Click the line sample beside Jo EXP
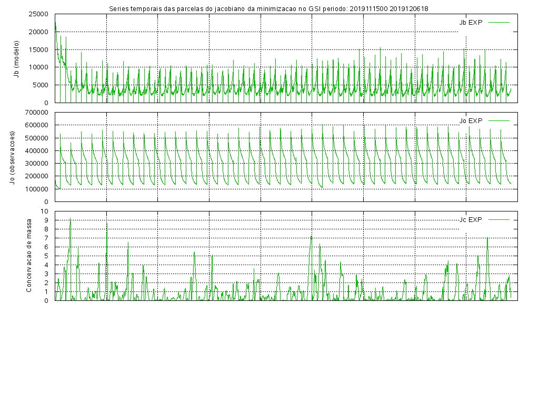This screenshot has height=404, width=539. pos(499,120)
